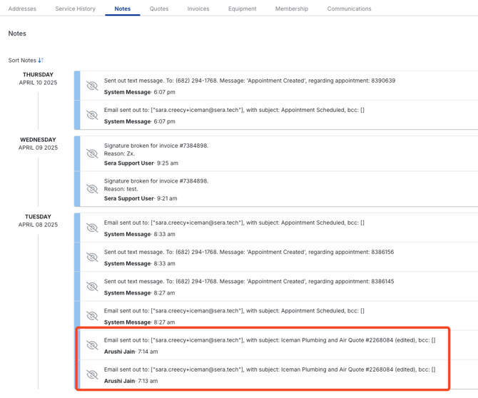
Task: Click 'Sera Support User' at 9:21 am
Action: (128, 198)
